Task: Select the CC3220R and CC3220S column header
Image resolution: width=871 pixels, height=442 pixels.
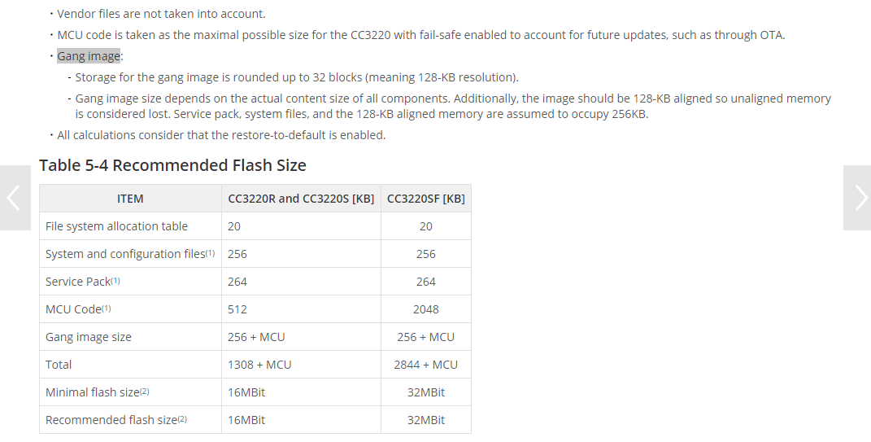Action: tap(301, 199)
